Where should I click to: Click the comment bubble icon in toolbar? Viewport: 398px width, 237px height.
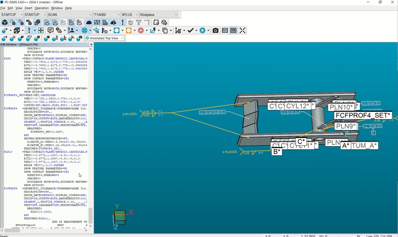click(50, 30)
